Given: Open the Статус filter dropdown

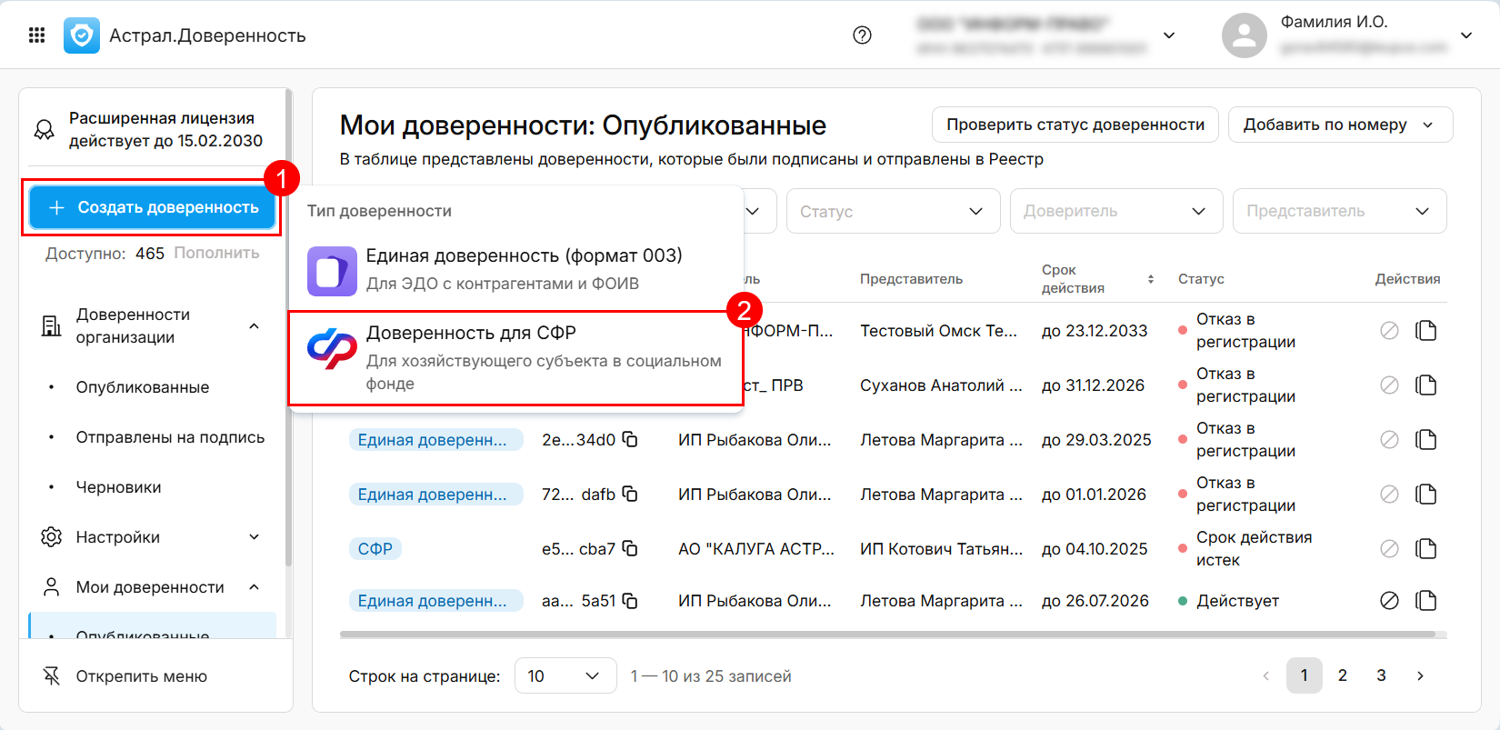Looking at the screenshot, I should coord(892,211).
